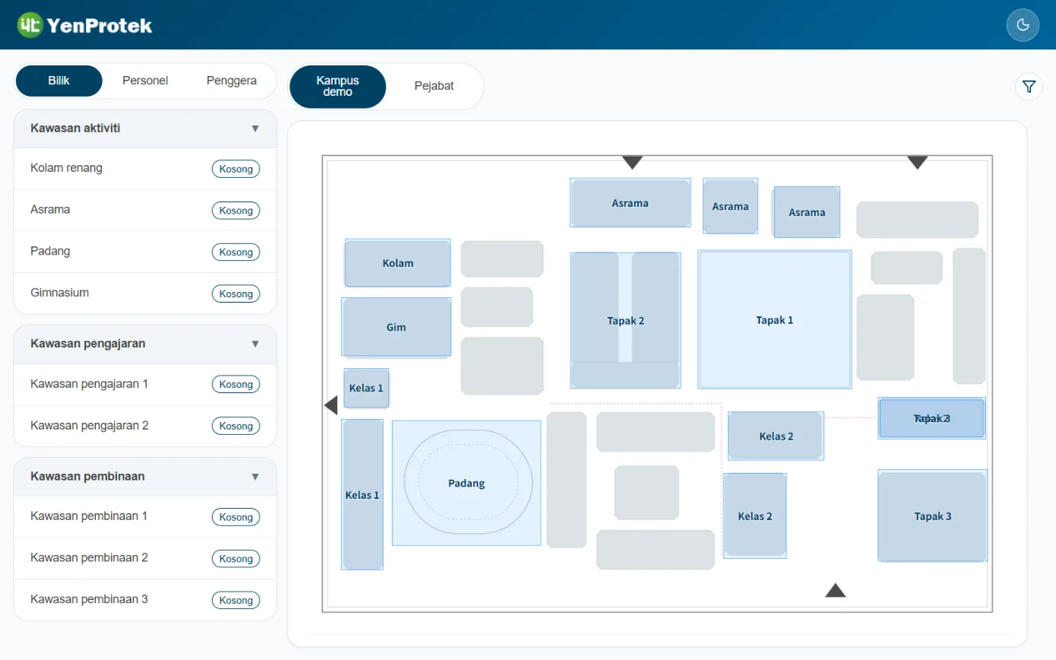This screenshot has width=1056, height=660.
Task: Select Kawasan pembinaan 1 in the list
Action: (x=145, y=516)
